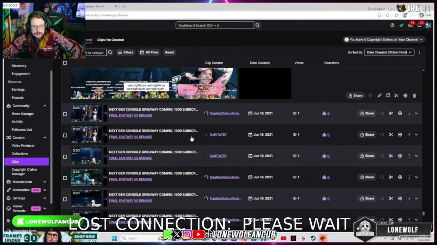Click the download icon on the second listed clip row

click(400, 134)
